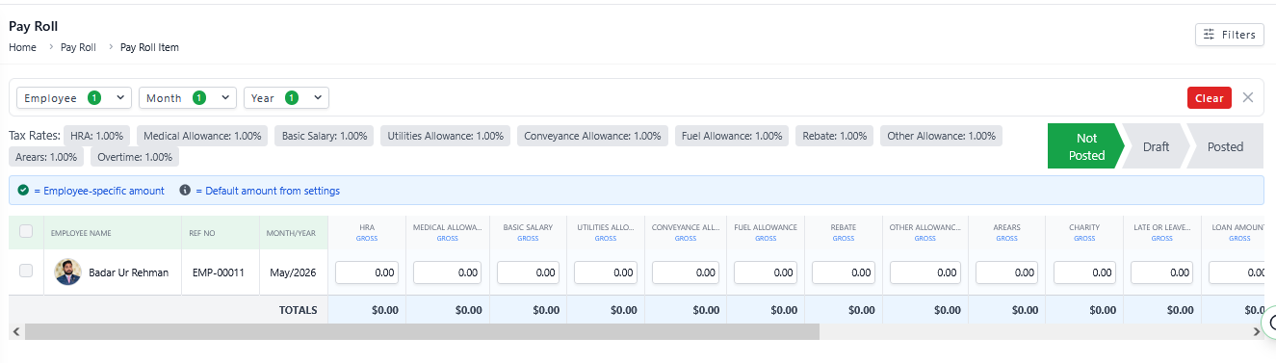Screen dimensions: 1276x363
Task: Click the Charity column header
Action: click(x=1084, y=232)
